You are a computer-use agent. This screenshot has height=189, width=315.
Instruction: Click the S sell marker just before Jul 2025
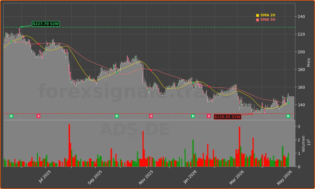(38, 116)
